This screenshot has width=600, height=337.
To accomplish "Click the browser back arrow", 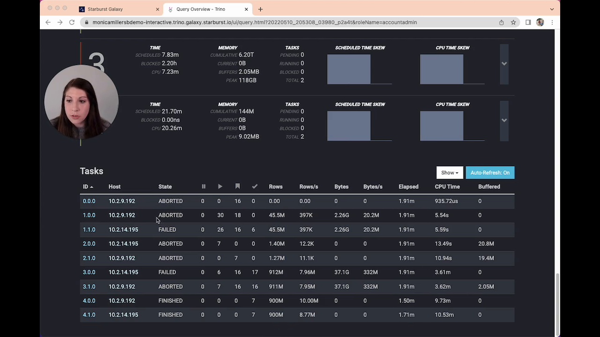I will tap(48, 22).
